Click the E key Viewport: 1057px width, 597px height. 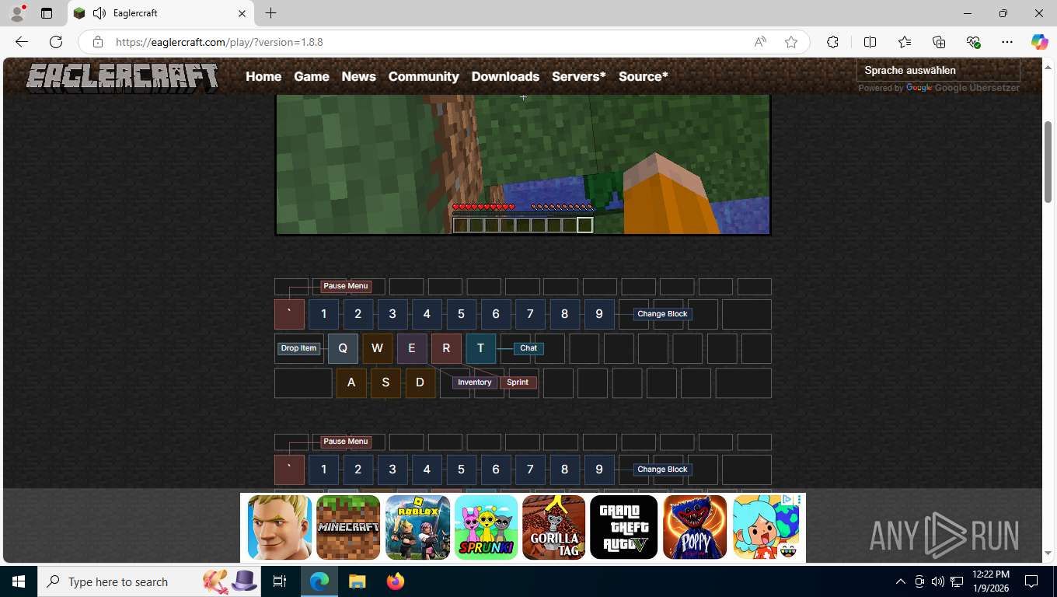pyautogui.click(x=412, y=348)
